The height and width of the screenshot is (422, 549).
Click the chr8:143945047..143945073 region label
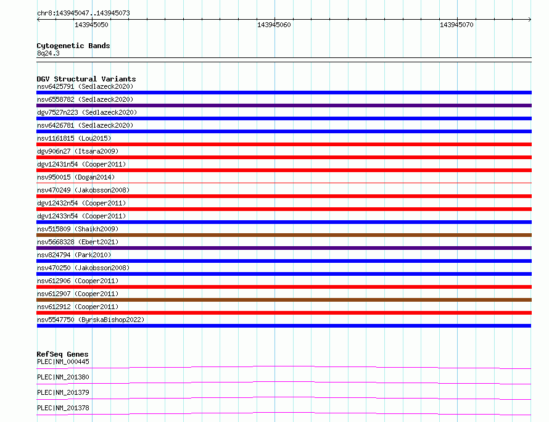pyautogui.click(x=83, y=13)
